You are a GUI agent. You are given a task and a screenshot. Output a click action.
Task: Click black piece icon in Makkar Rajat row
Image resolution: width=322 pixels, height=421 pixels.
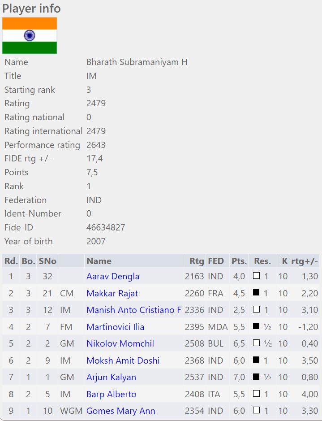(256, 293)
